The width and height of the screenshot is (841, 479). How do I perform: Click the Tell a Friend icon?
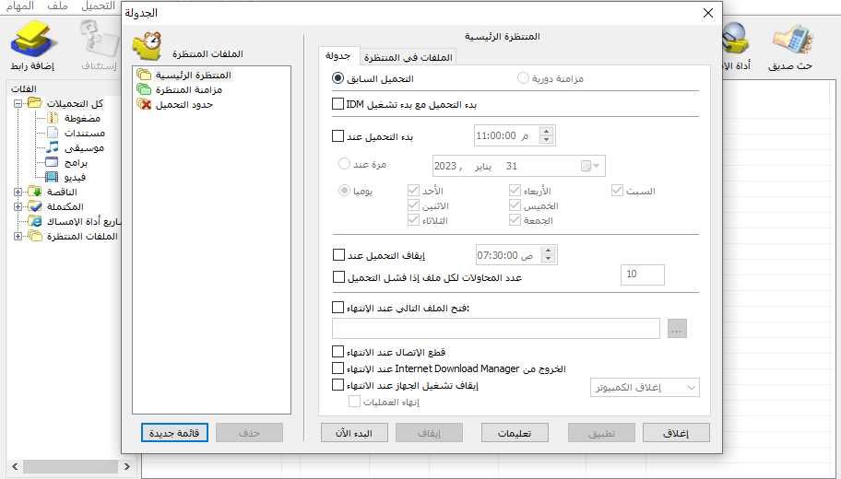[793, 41]
